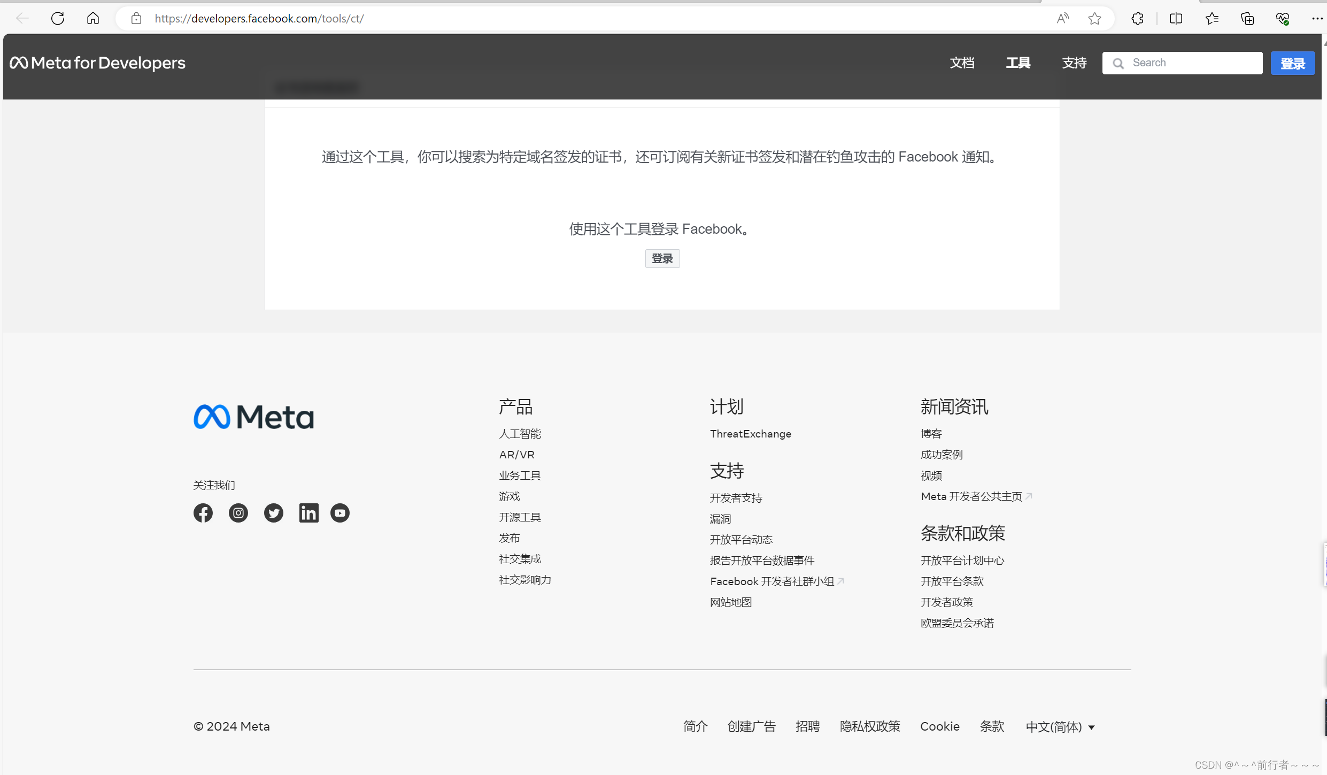Open the 开发者政策 link

point(947,602)
